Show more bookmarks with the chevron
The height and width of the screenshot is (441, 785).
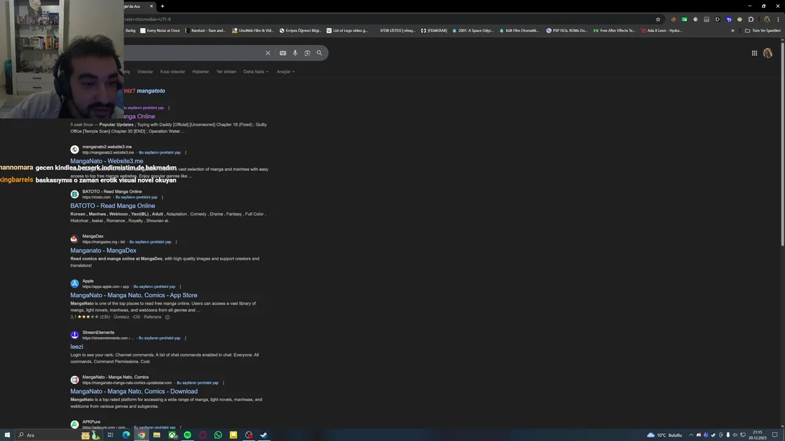[732, 31]
